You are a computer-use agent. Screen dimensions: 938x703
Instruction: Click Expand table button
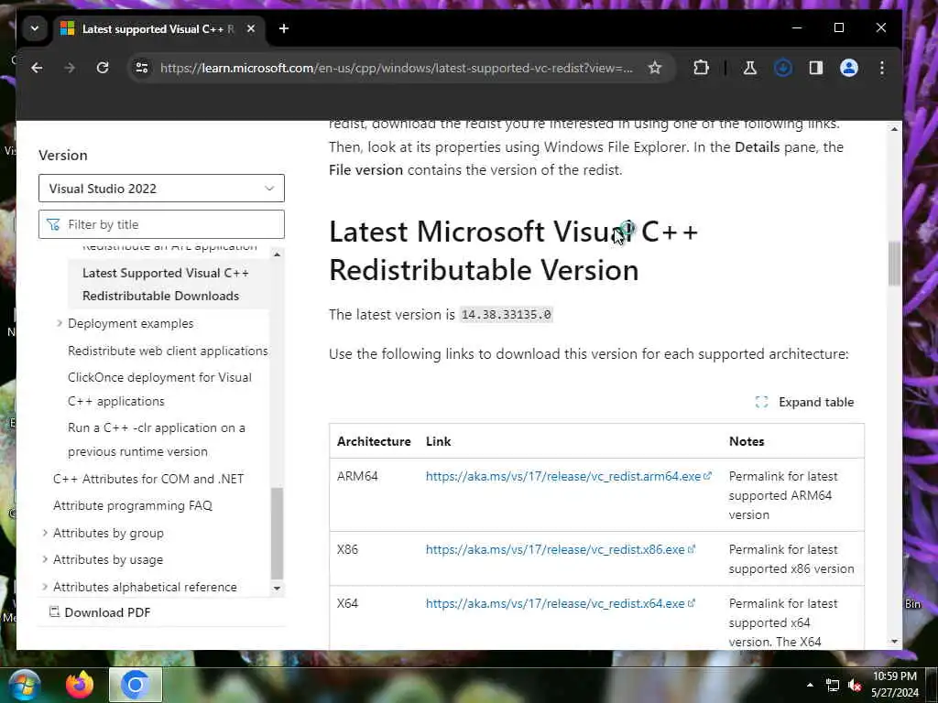point(804,403)
